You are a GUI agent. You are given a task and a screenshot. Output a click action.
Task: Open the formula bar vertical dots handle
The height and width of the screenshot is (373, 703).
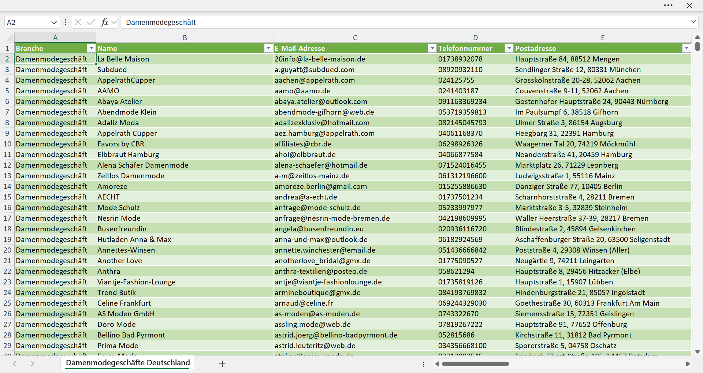click(x=66, y=22)
